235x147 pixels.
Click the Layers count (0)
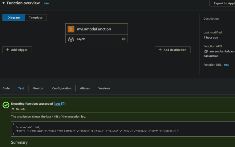(124, 39)
